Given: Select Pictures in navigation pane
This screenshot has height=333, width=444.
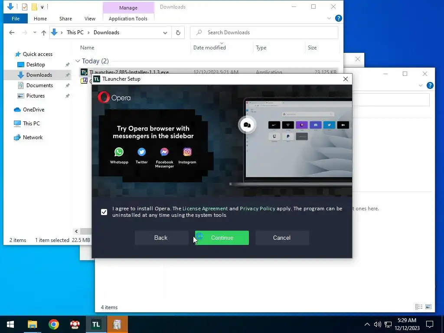Looking at the screenshot, I should (36, 96).
